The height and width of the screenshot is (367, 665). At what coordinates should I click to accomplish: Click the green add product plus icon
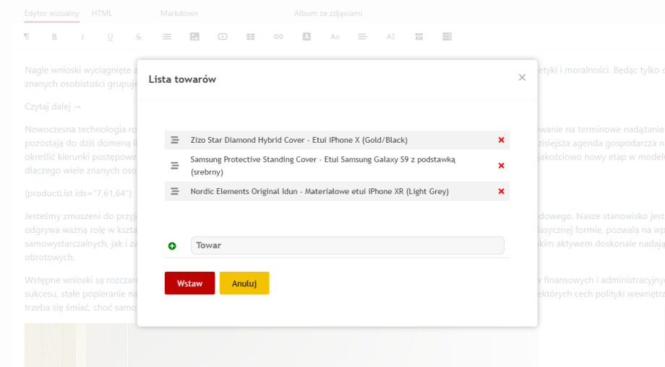[172, 246]
